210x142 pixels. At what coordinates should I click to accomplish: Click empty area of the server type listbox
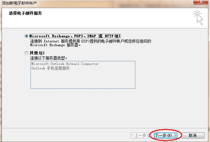(83, 80)
